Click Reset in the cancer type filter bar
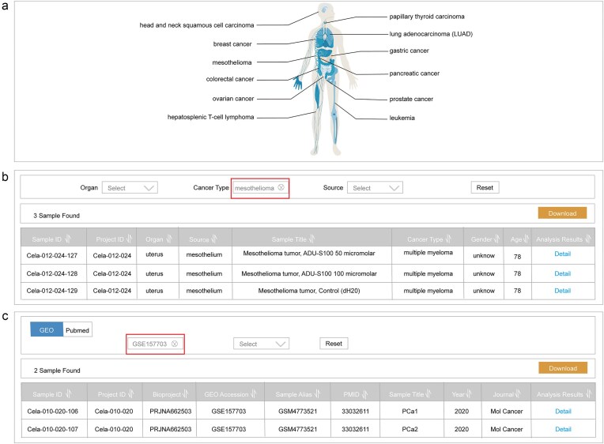The height and width of the screenshot is (444, 604). (485, 188)
